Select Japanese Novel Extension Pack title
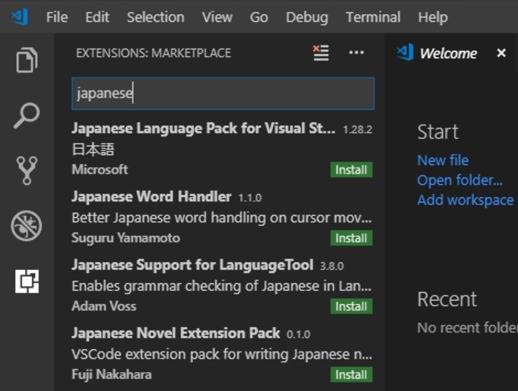The image size is (518, 391). 176,333
